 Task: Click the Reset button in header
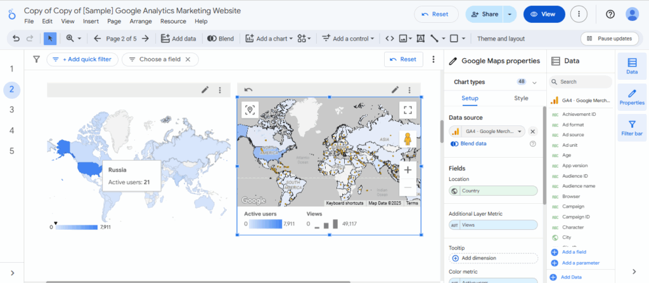(x=436, y=14)
